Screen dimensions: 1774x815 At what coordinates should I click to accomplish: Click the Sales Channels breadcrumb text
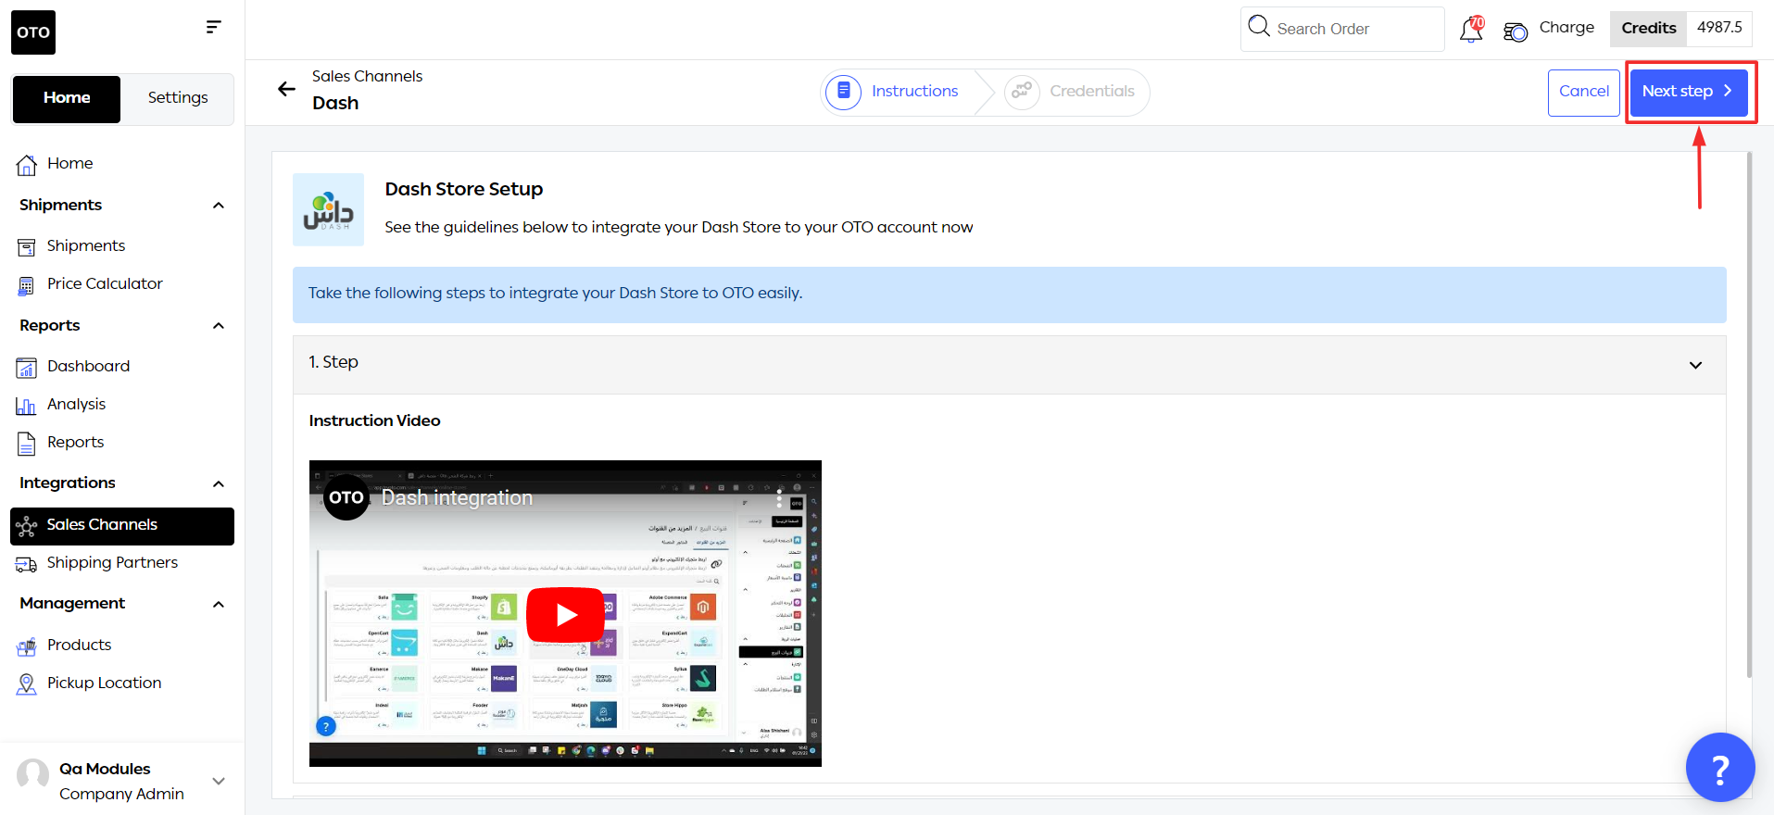point(367,76)
